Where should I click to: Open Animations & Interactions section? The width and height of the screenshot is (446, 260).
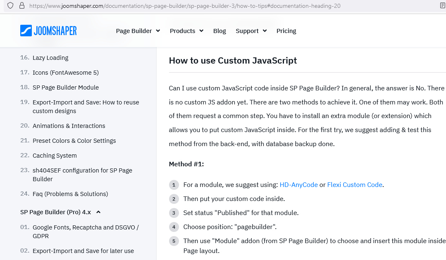69,126
